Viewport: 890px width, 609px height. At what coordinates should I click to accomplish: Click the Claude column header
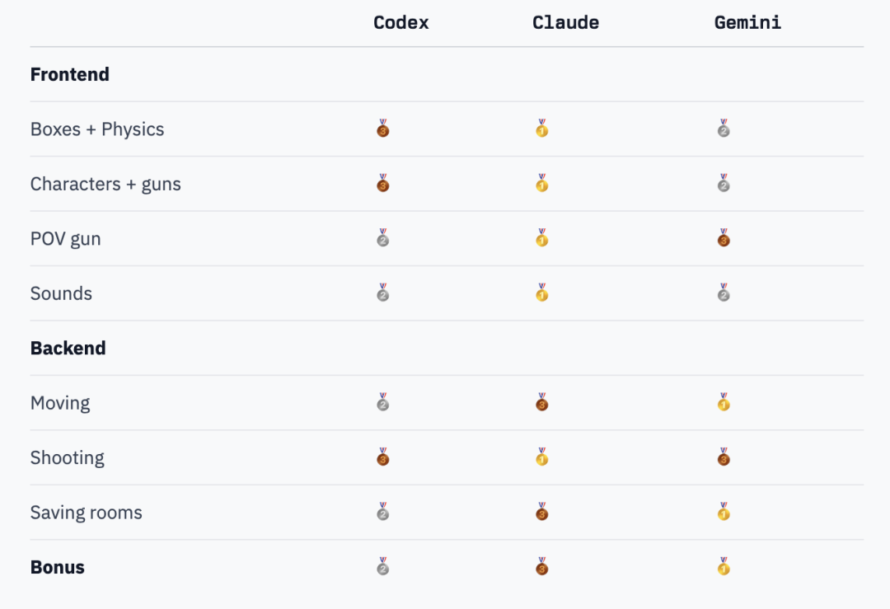coord(565,23)
